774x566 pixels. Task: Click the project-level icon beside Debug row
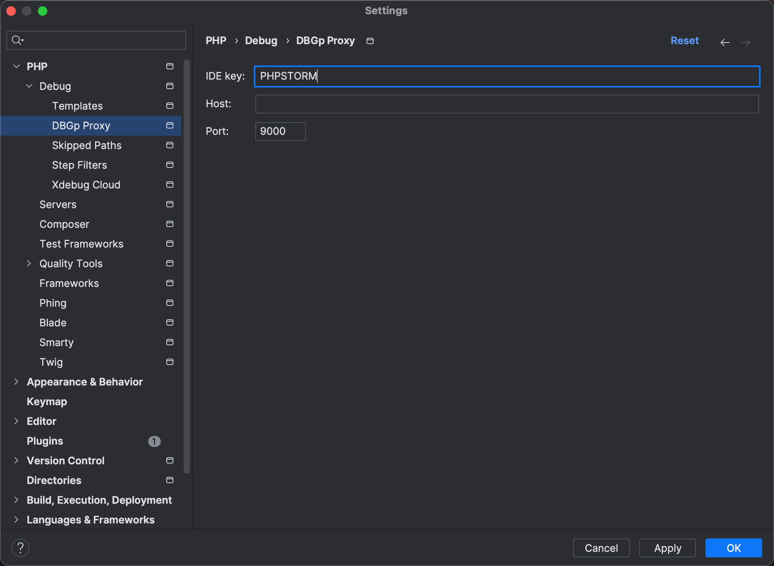coord(170,86)
